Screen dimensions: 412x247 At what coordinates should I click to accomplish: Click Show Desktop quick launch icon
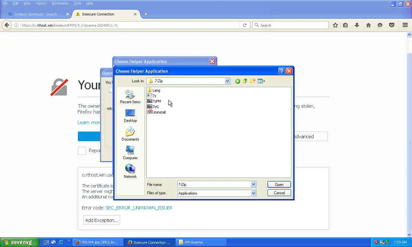click(x=46, y=242)
